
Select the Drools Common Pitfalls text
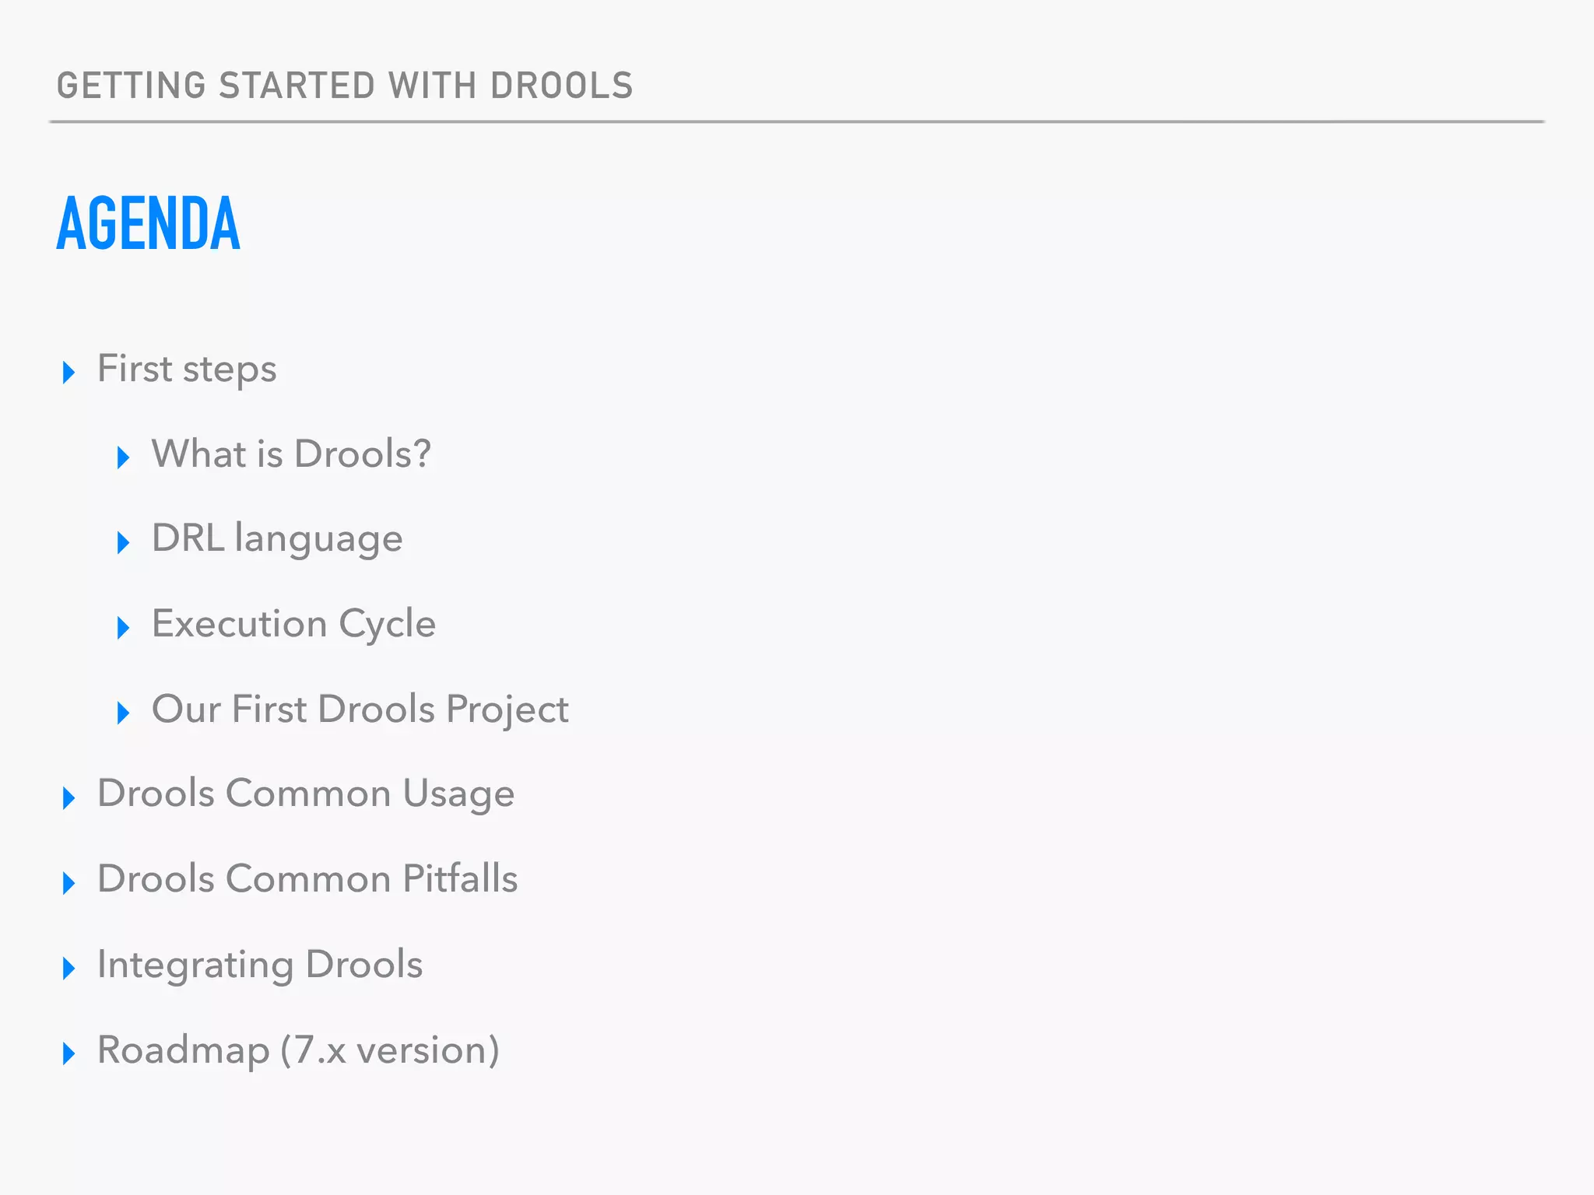coord(307,879)
